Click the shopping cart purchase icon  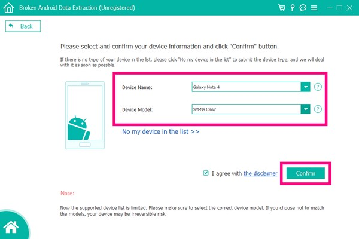click(281, 8)
